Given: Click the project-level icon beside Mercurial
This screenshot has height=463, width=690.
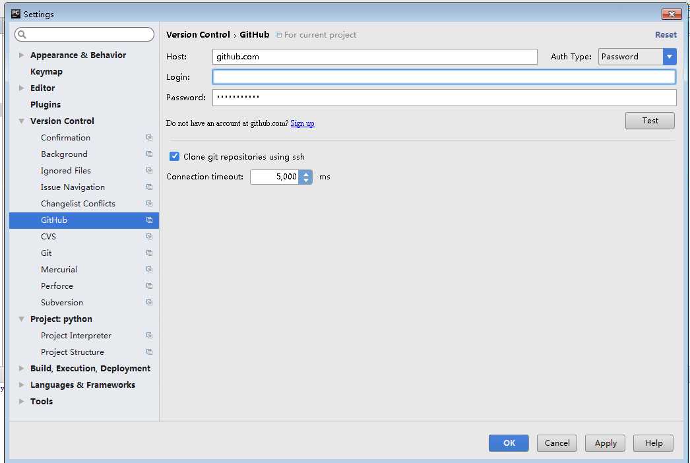Looking at the screenshot, I should point(149,269).
